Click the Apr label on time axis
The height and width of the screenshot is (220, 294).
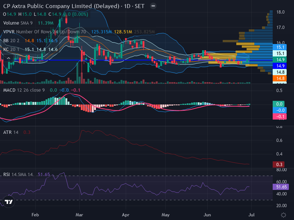pyautogui.click(x=126, y=215)
